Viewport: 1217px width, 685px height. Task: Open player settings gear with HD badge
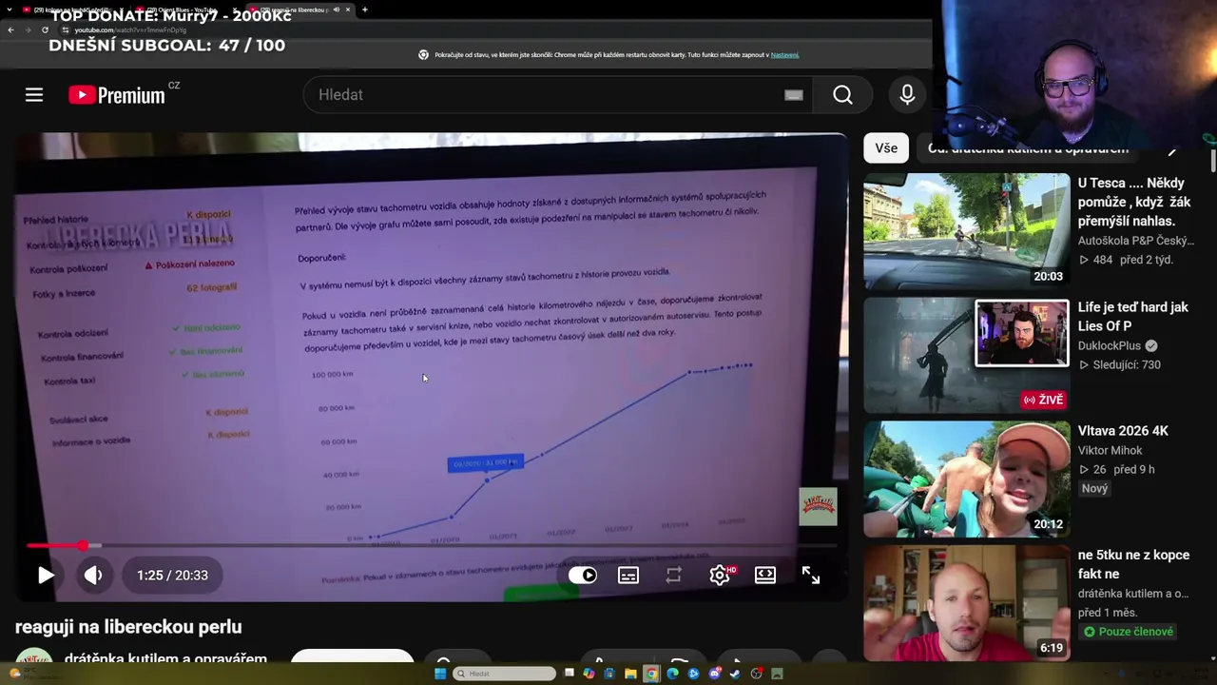[721, 575]
